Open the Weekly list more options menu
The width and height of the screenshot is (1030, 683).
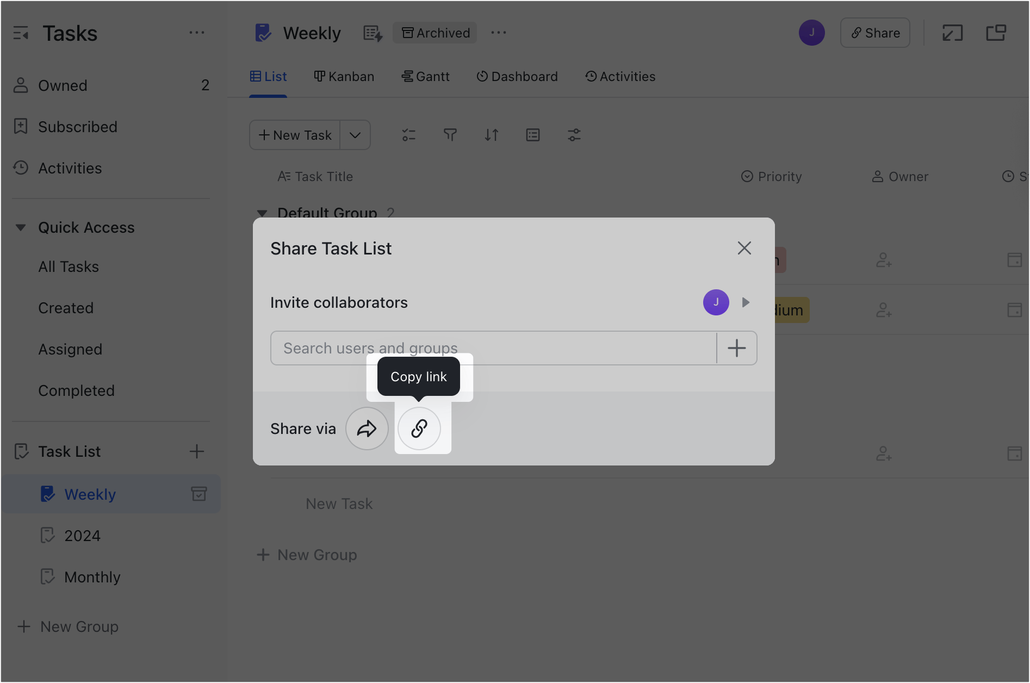click(498, 33)
